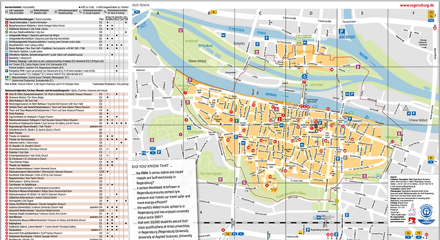
Task: Click the REGEN river label
Action: 364,56
